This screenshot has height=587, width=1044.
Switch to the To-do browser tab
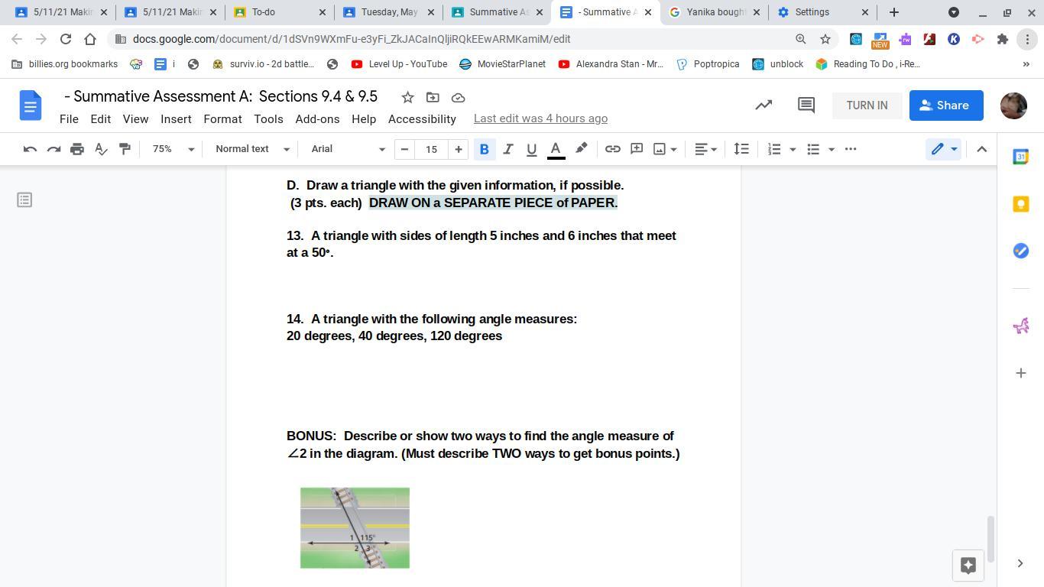279,12
